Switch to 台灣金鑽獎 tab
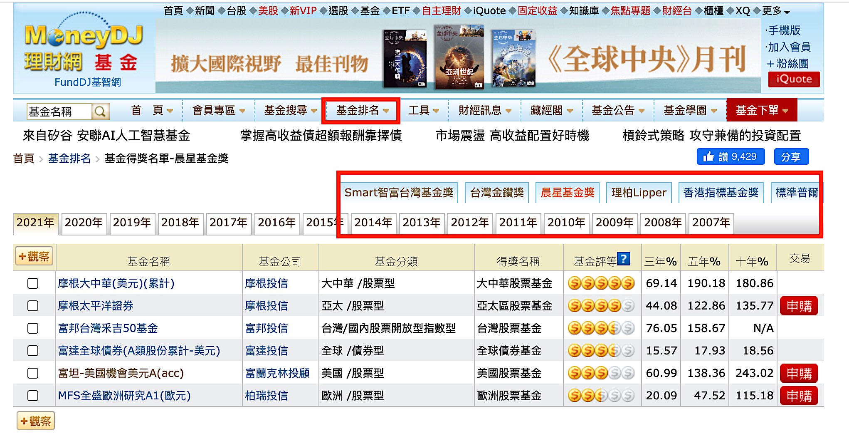Viewport: 849px width, 436px height. (497, 193)
